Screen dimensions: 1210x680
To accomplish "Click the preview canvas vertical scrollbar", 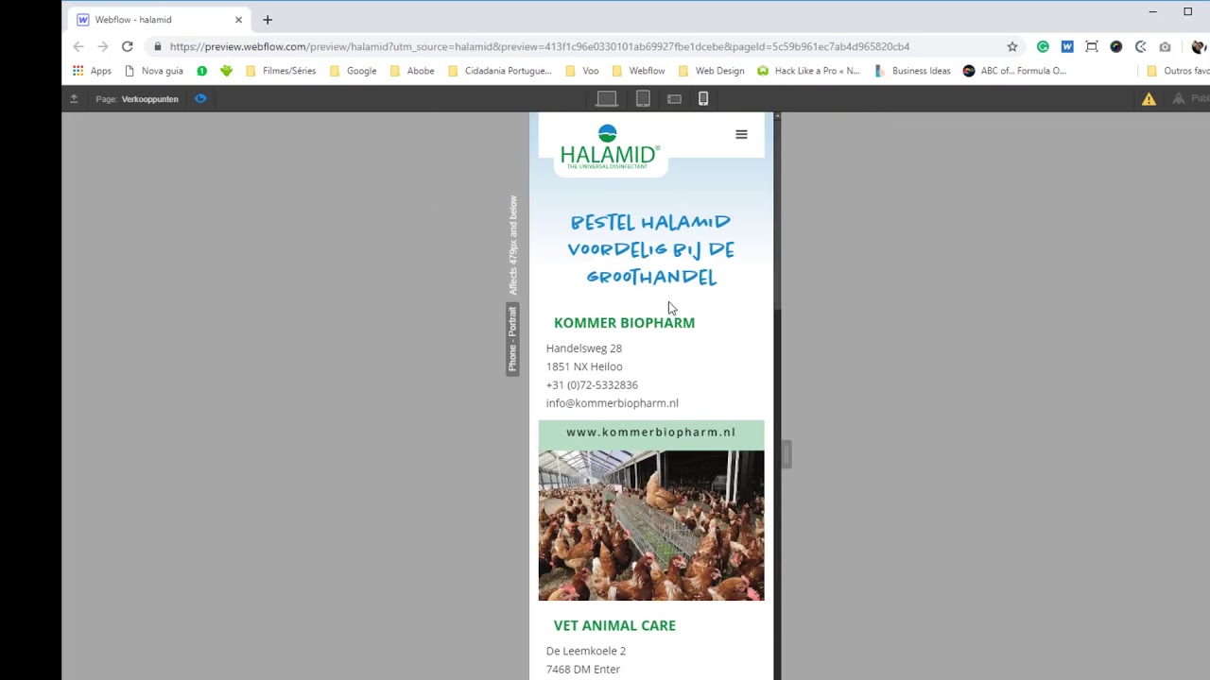I will pos(777,212).
